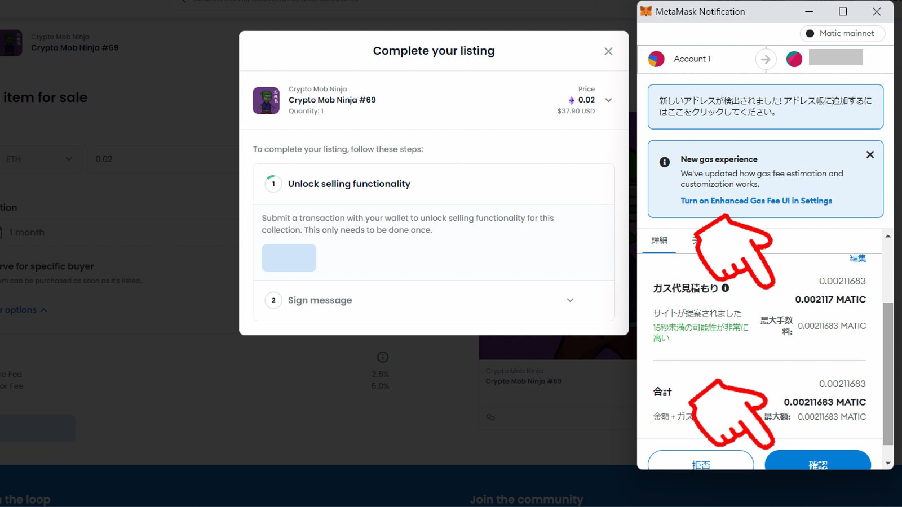This screenshot has height=507, width=902.
Task: Click the recipient account avatar icon
Action: coord(794,59)
